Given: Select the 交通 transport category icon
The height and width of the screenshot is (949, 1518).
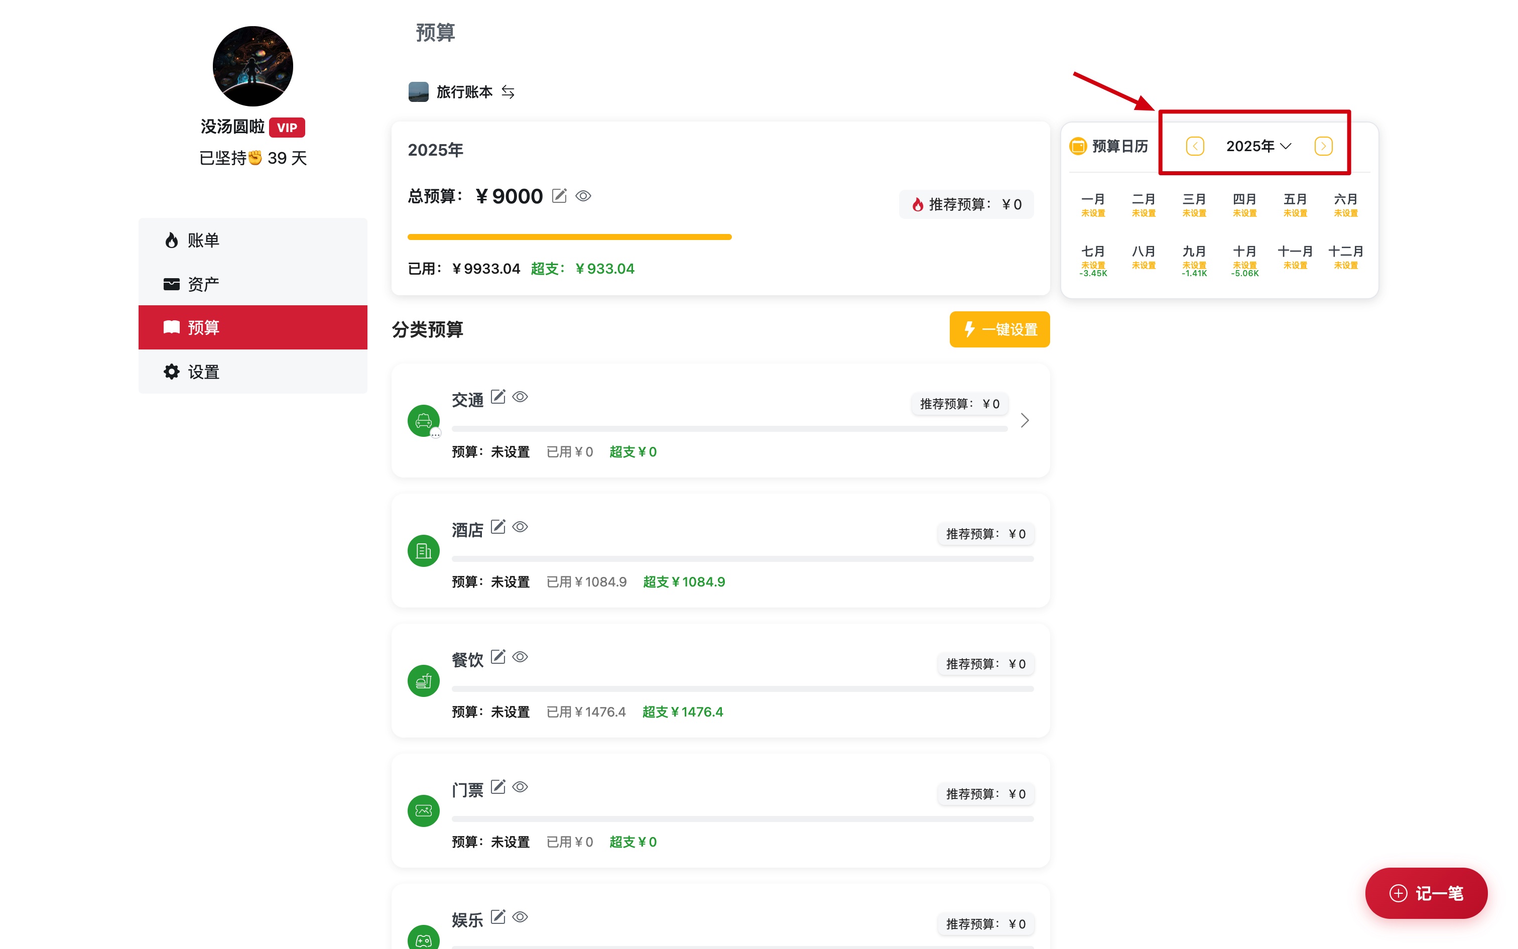Looking at the screenshot, I should [423, 421].
